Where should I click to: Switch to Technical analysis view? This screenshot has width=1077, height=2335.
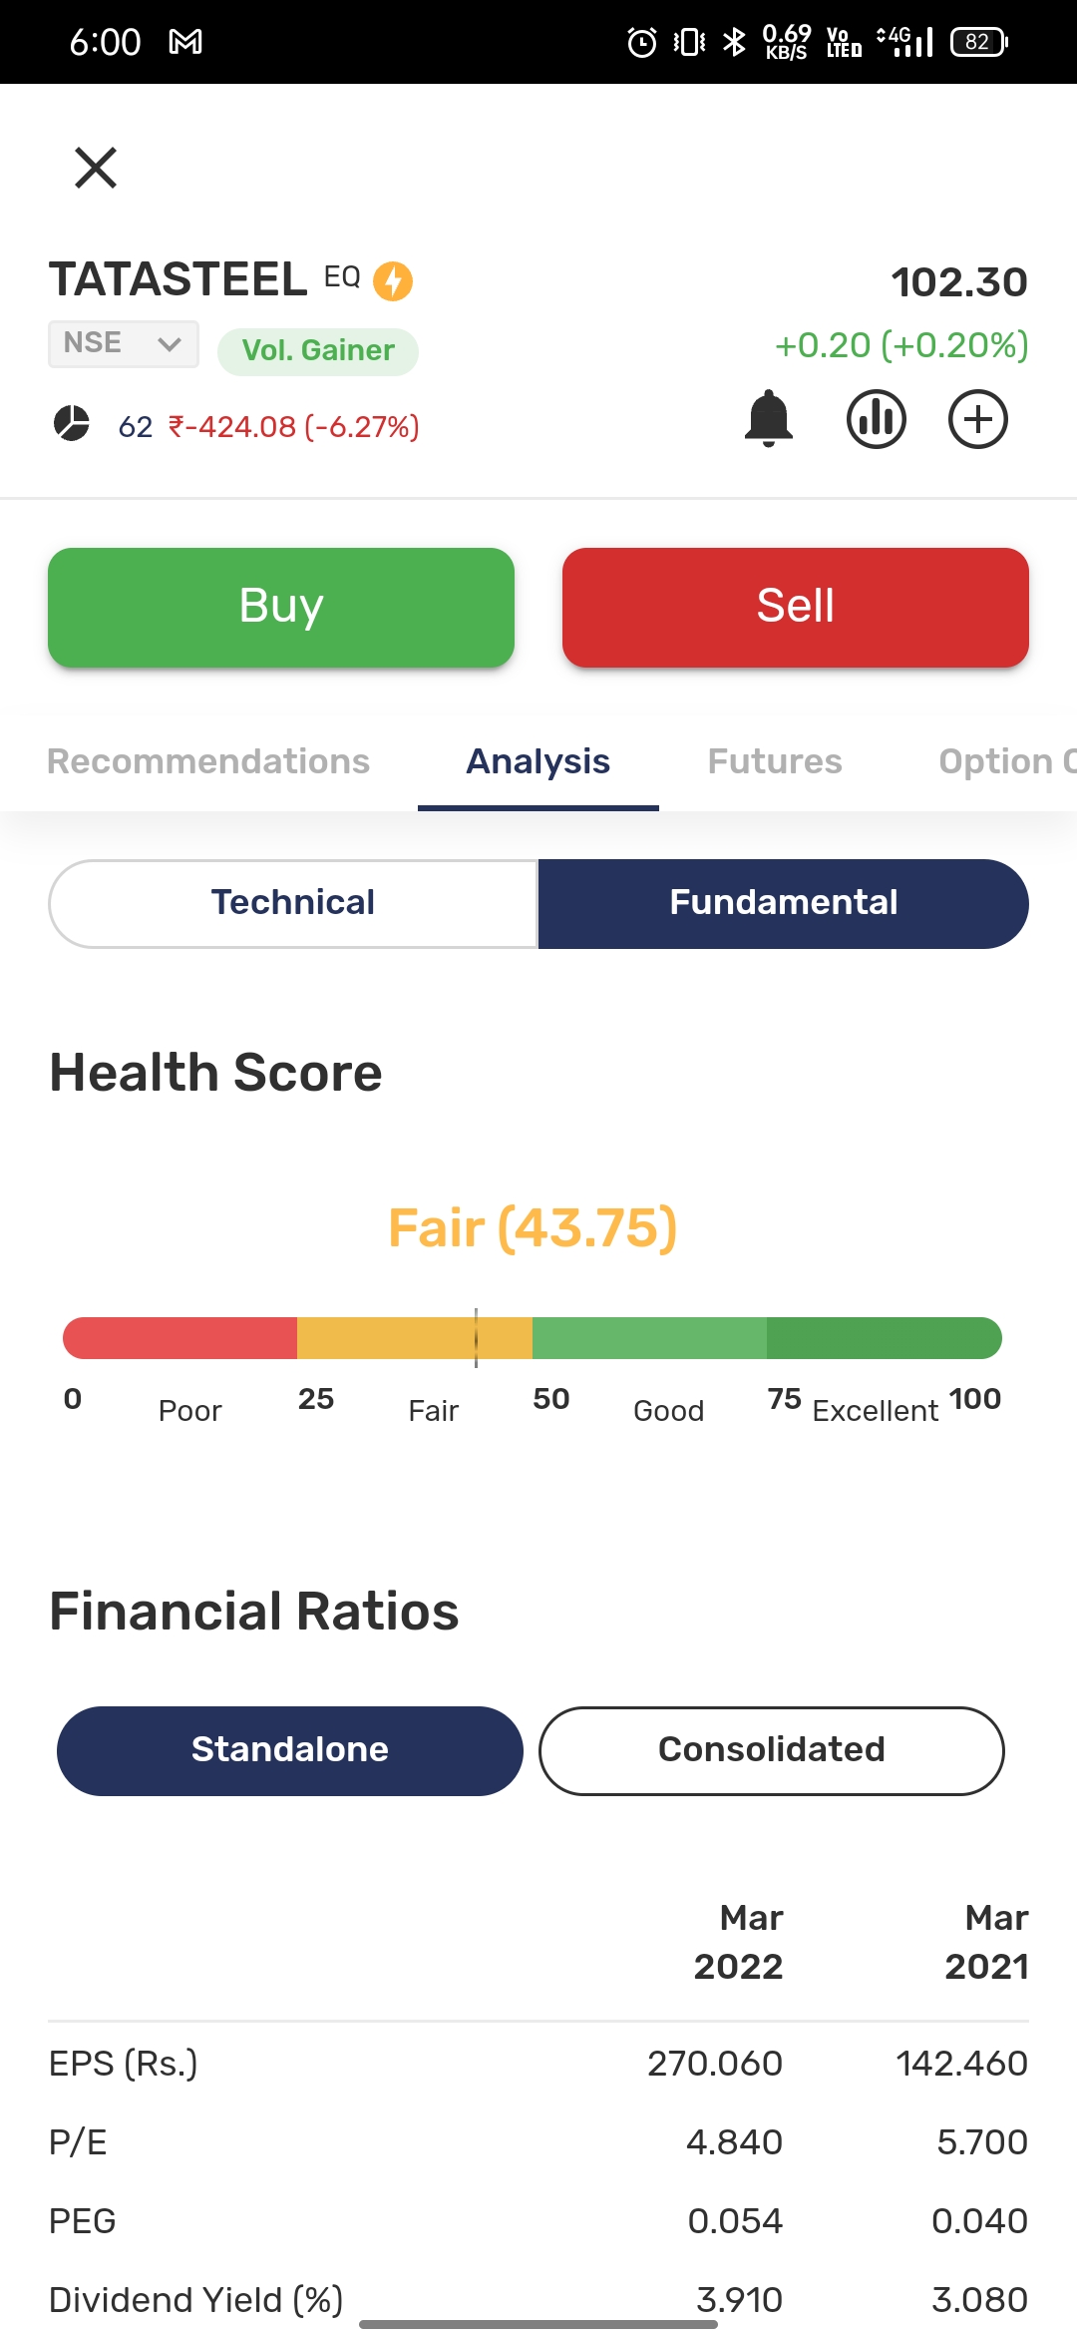[x=293, y=903]
